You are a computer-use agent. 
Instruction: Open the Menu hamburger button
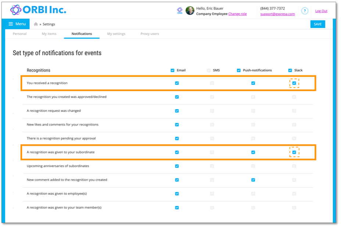click(x=17, y=24)
